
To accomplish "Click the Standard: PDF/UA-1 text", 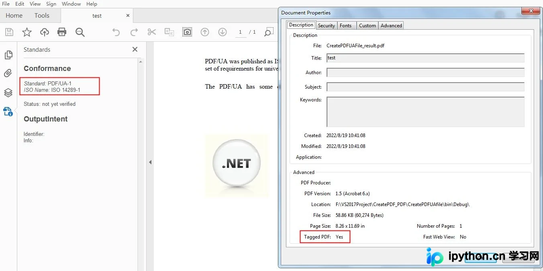I will 47,83.
